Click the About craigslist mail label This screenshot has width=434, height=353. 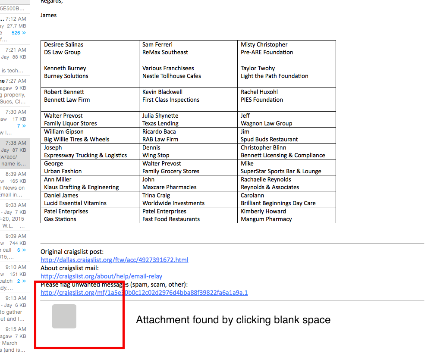coord(69,268)
